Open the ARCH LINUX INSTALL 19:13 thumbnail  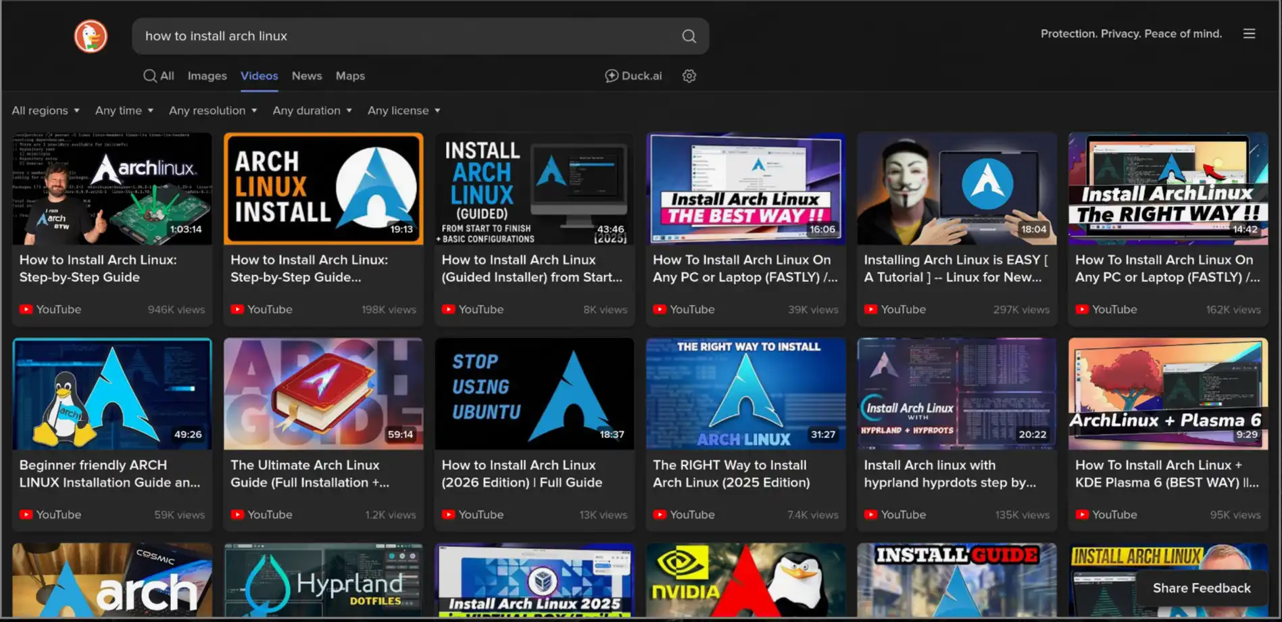coord(324,189)
